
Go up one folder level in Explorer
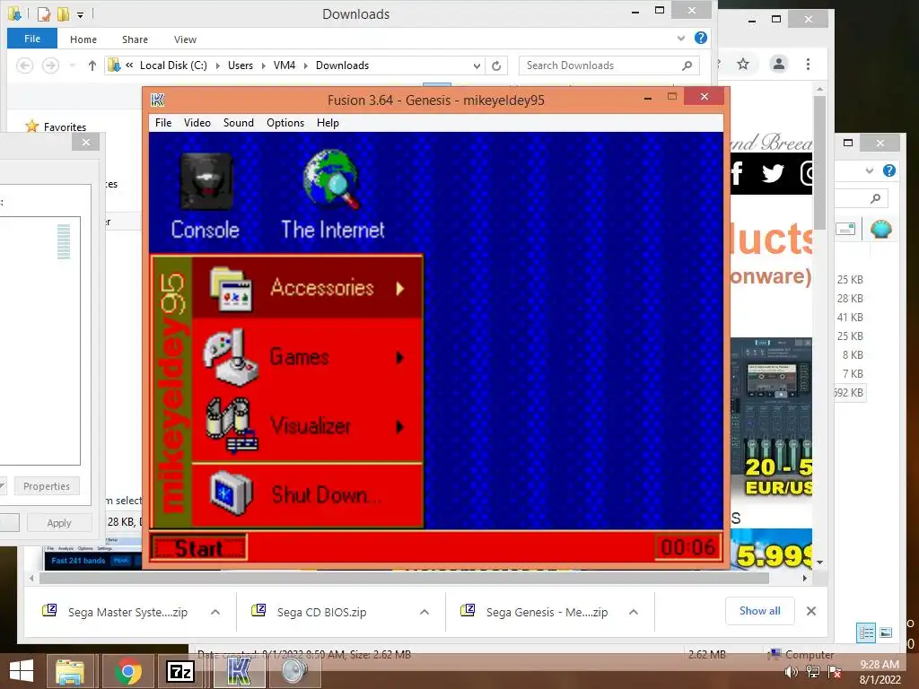[x=92, y=65]
